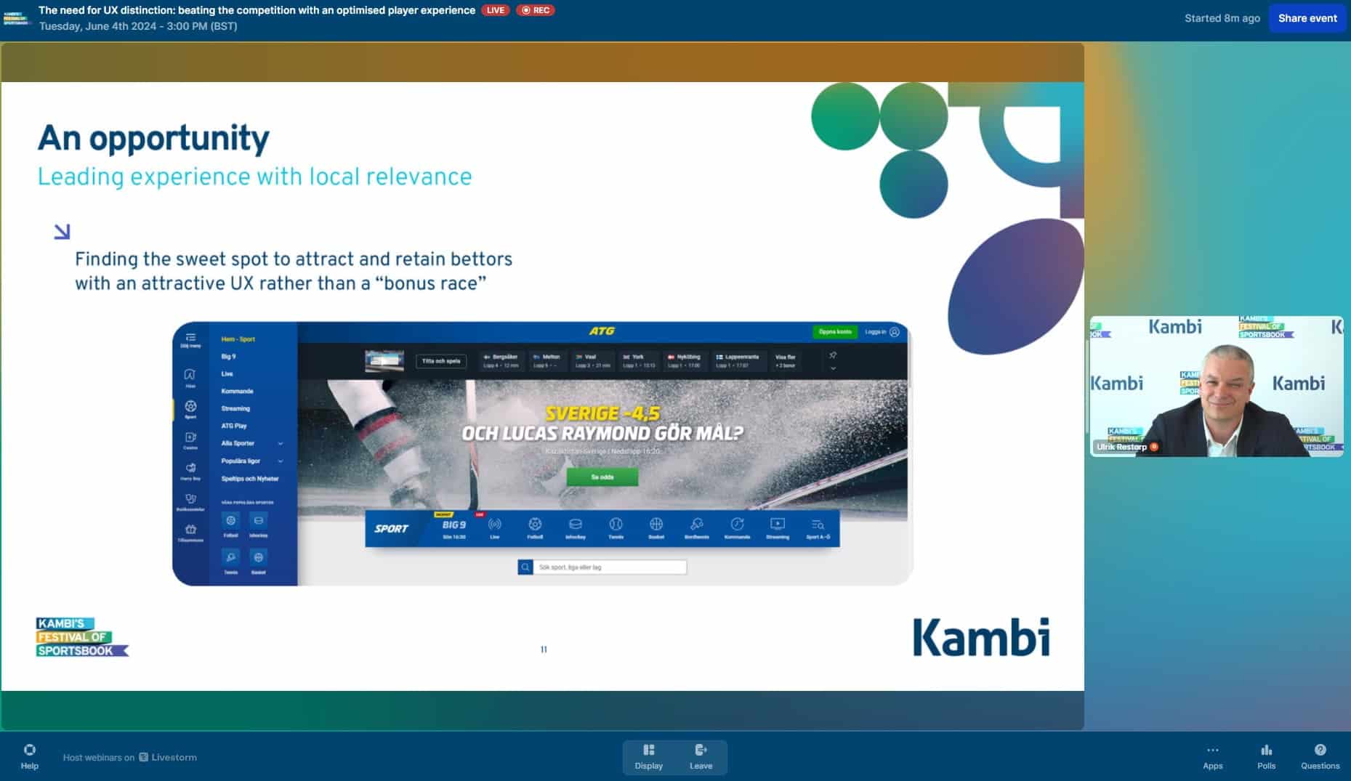Open ATG Play in the left menu

pos(234,426)
